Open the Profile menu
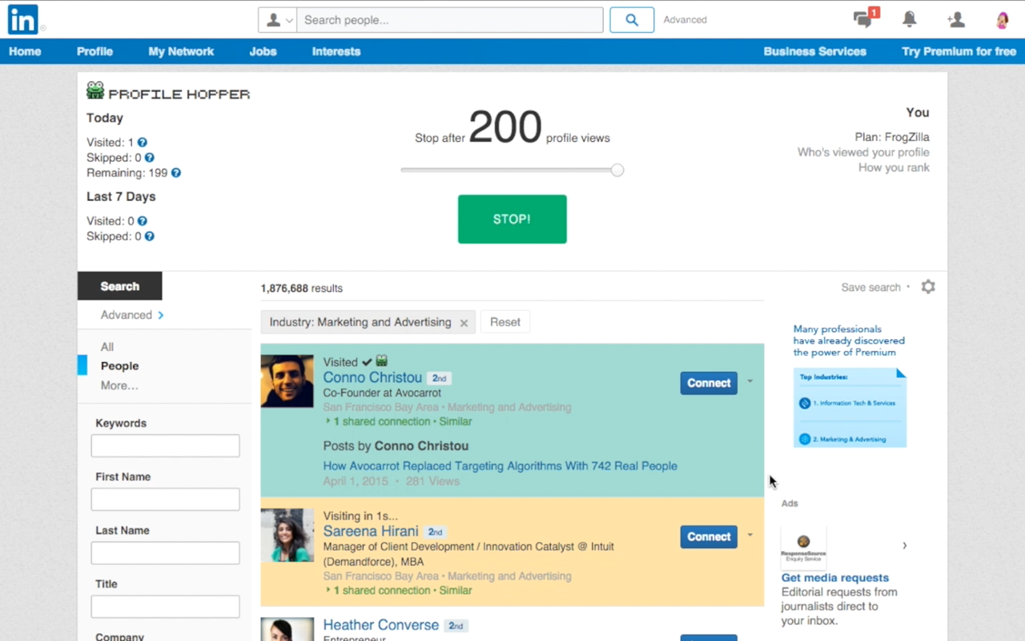Image resolution: width=1025 pixels, height=641 pixels. coord(94,51)
